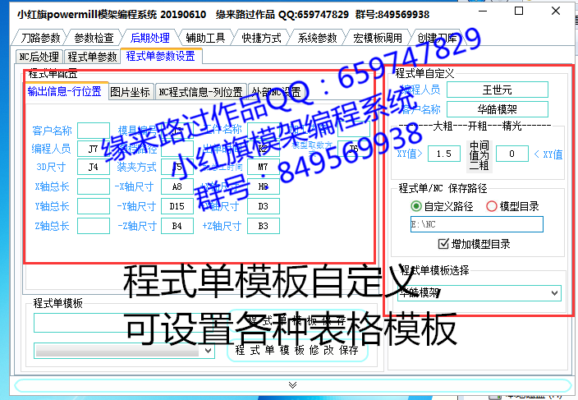Screen dimensions: 578x400
Task: Open the 创建刀库 tab
Action: (x=437, y=38)
